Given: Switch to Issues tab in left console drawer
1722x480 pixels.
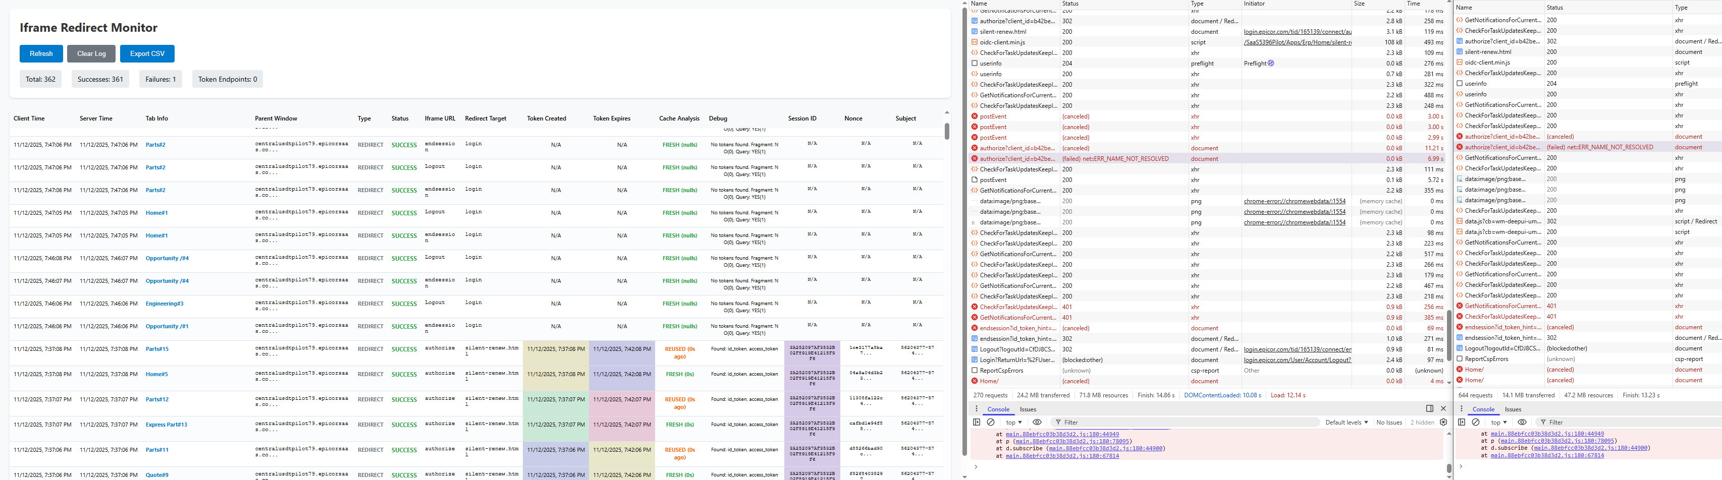Looking at the screenshot, I should pos(1028,409).
